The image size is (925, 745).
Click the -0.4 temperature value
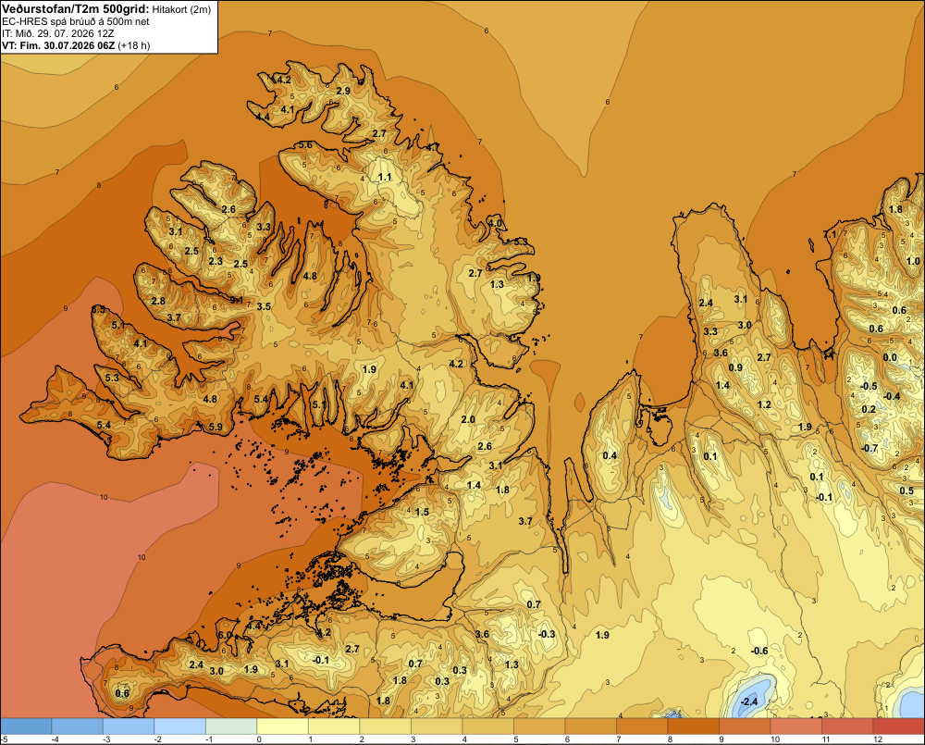[892, 396]
